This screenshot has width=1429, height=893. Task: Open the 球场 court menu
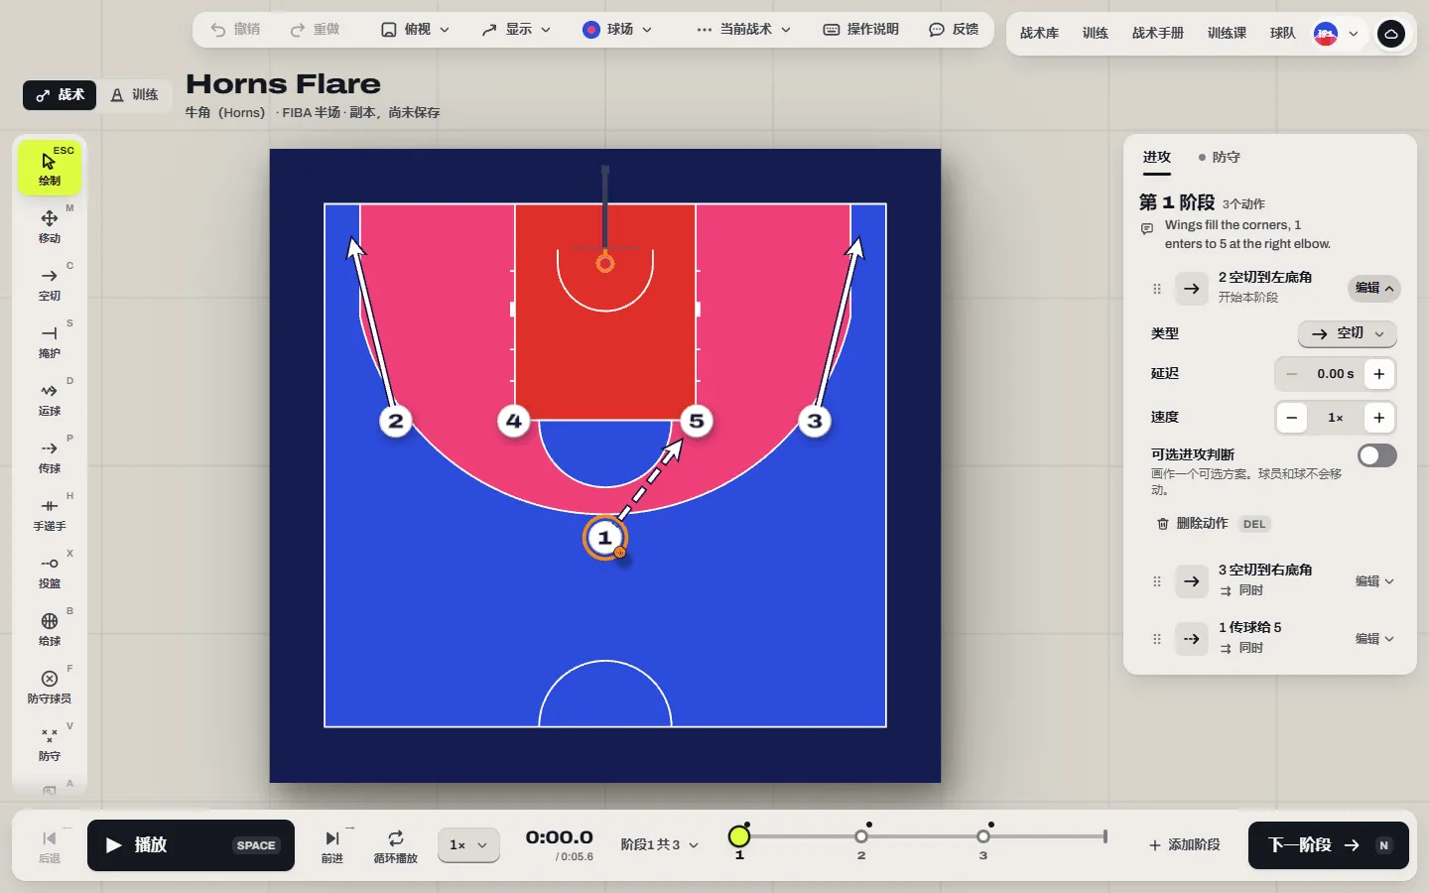(617, 30)
